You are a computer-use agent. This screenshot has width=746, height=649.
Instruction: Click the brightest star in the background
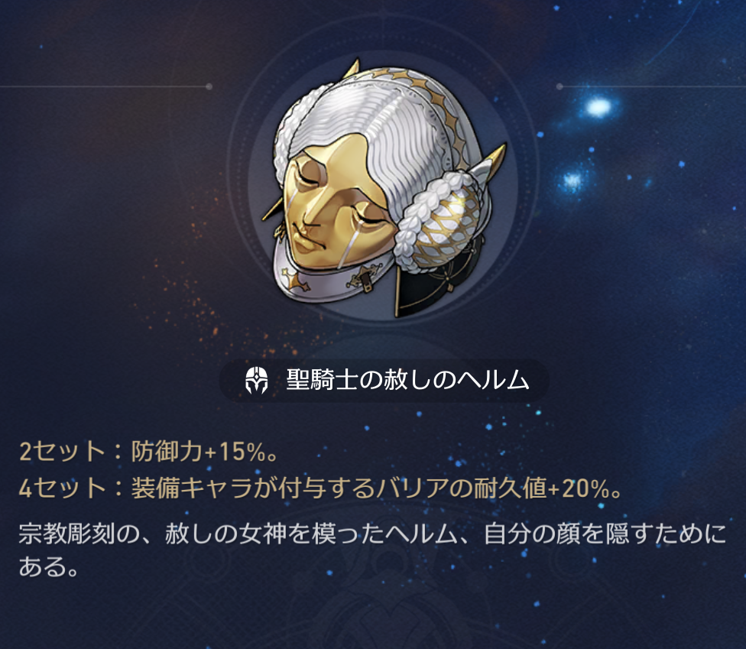tap(598, 107)
